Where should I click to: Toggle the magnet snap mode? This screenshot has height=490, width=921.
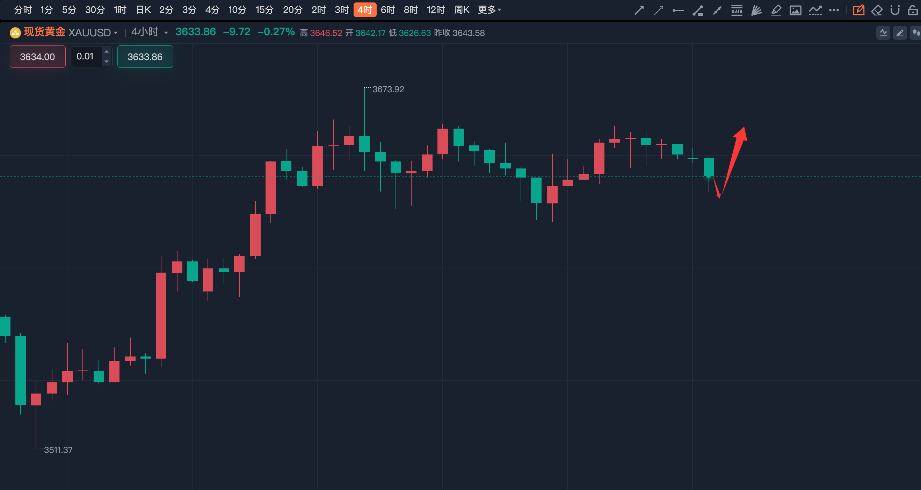pos(894,10)
